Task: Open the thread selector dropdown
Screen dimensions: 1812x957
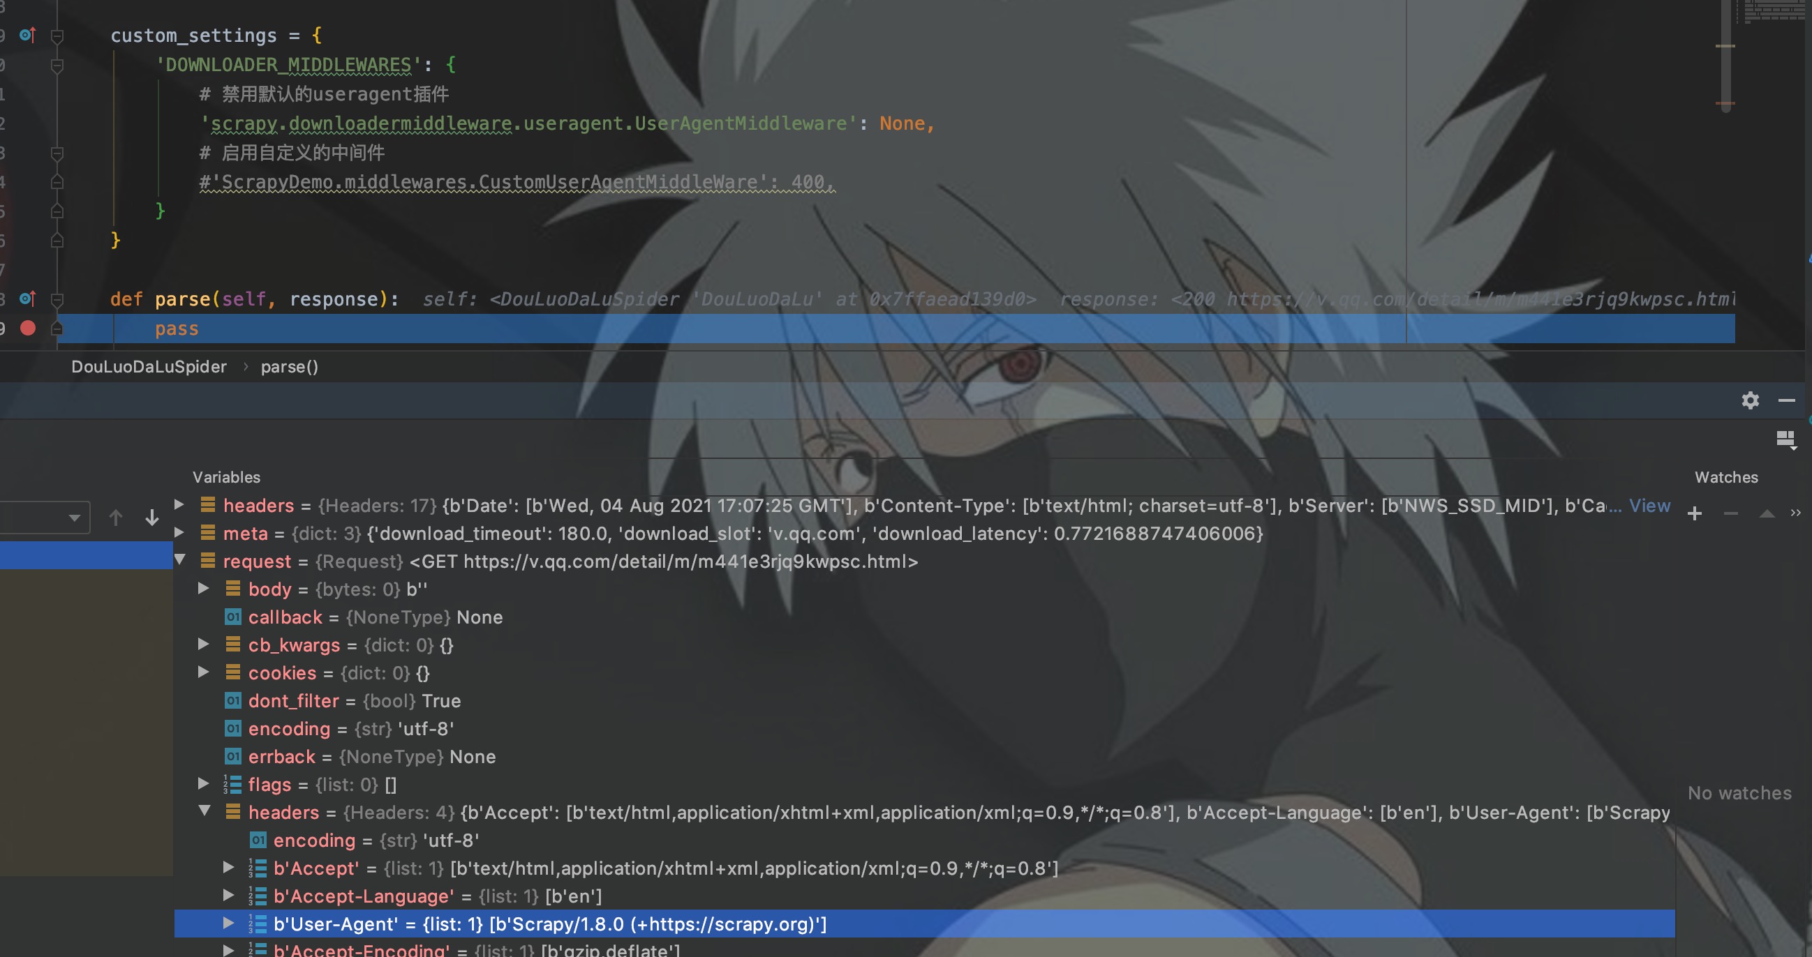Action: coord(45,518)
